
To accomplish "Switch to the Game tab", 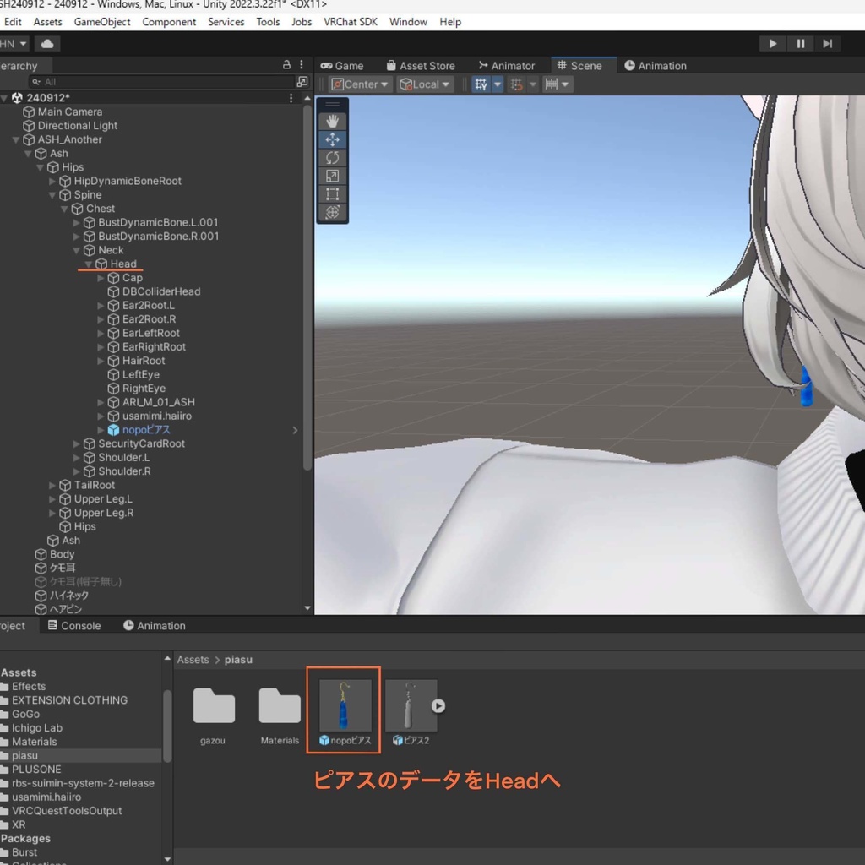I will coord(347,65).
